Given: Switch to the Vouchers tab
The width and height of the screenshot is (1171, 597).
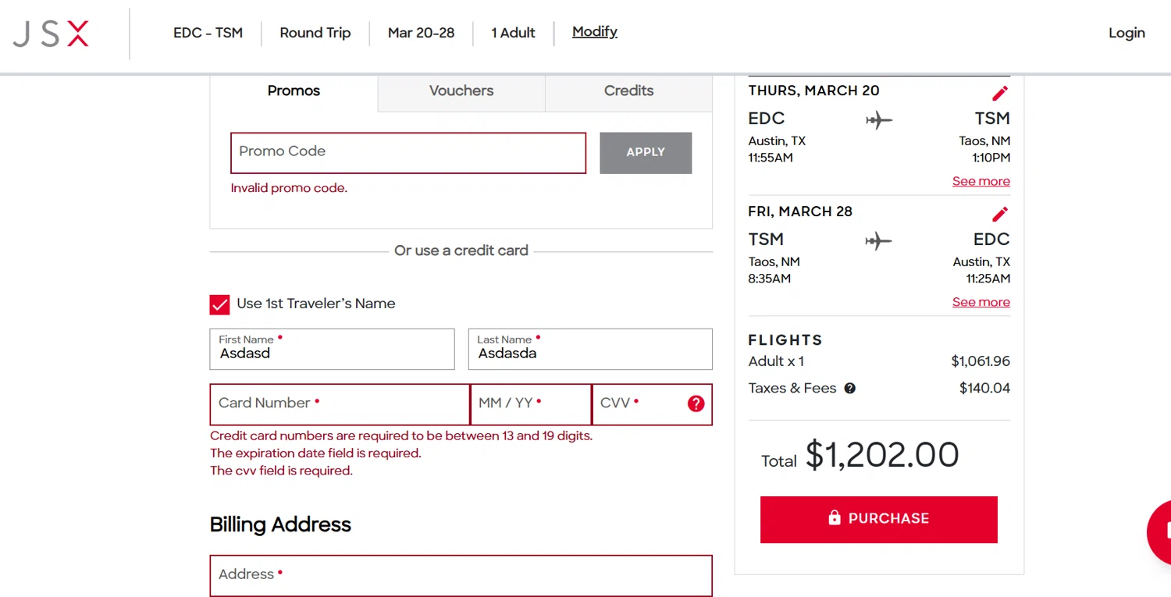Looking at the screenshot, I should click(461, 91).
